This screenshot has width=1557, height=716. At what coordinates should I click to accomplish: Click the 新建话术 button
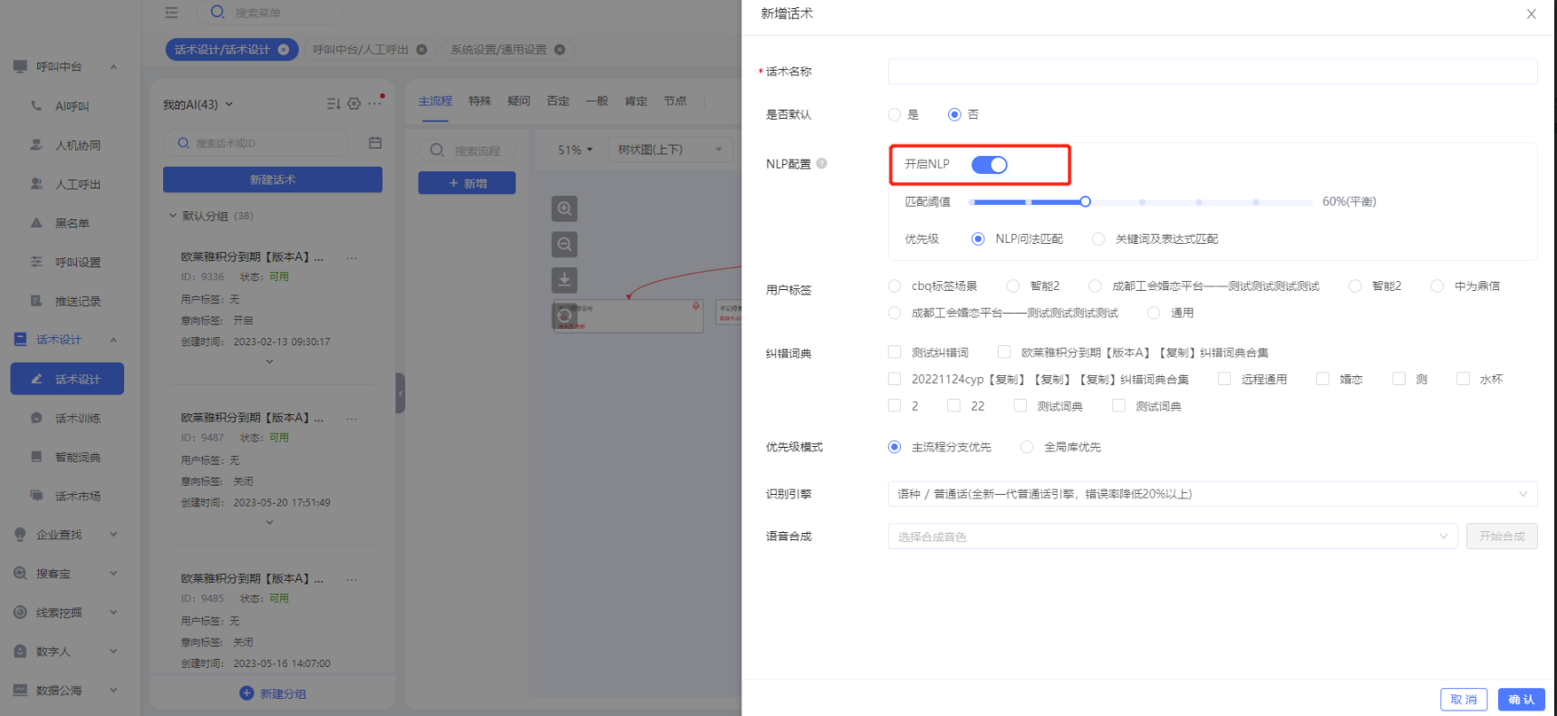273,179
